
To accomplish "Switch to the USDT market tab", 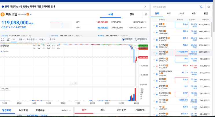I will (181, 13).
